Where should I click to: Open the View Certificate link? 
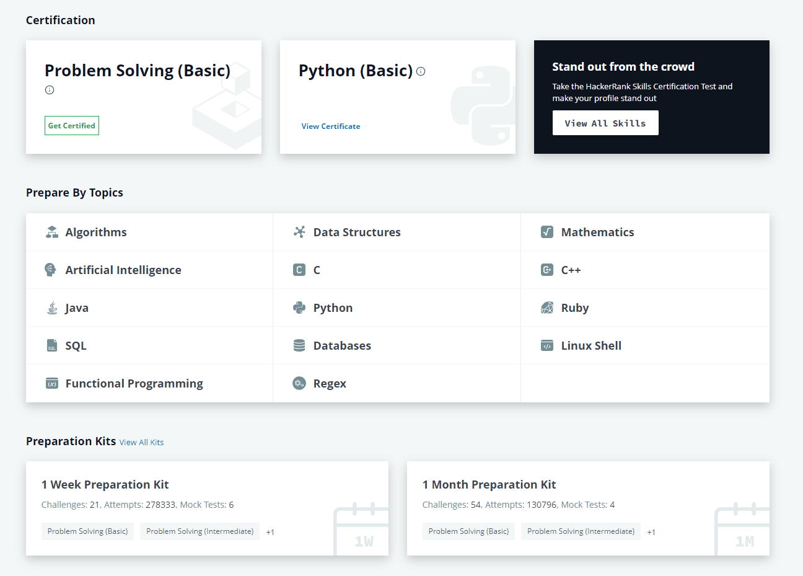pos(331,126)
